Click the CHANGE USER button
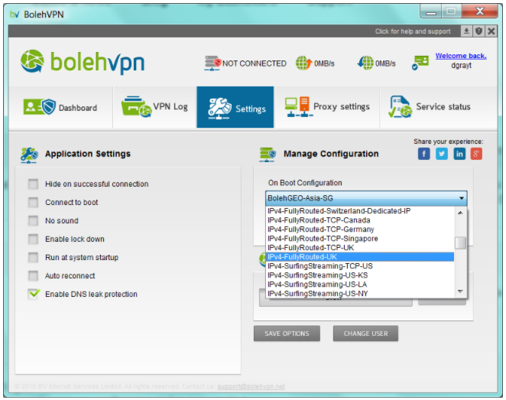 [x=365, y=333]
